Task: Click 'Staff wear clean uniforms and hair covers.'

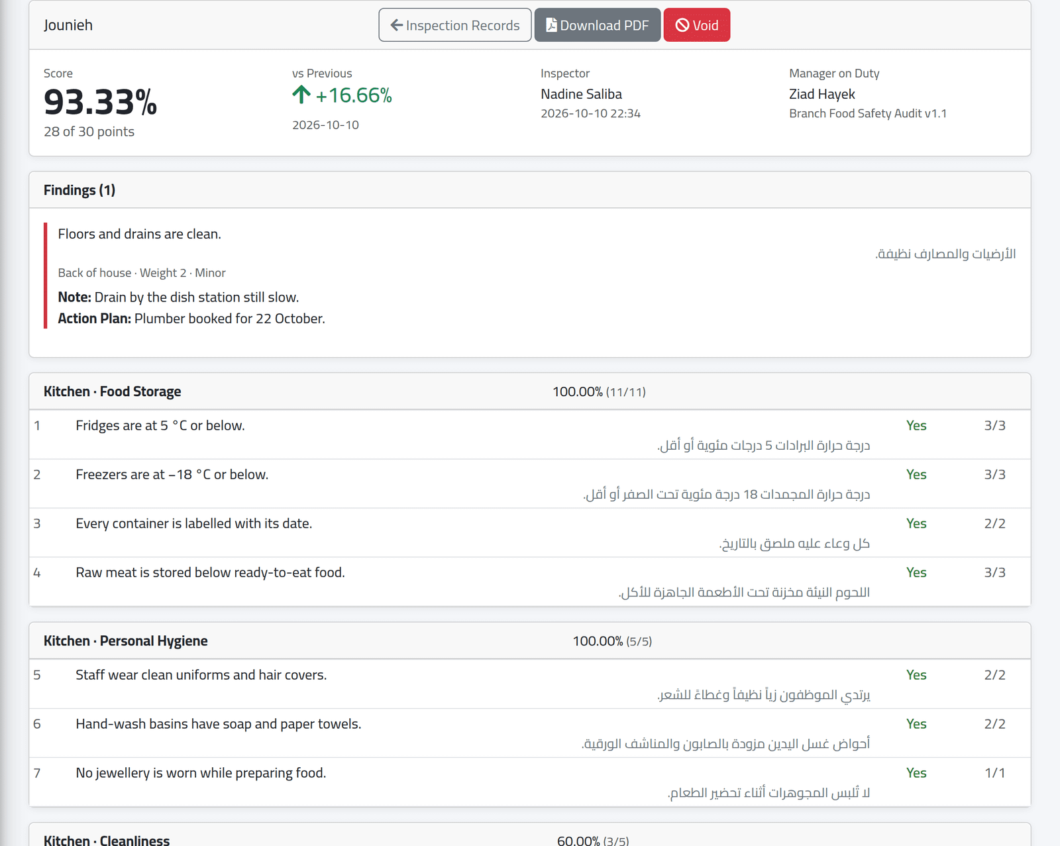Action: pyautogui.click(x=201, y=674)
